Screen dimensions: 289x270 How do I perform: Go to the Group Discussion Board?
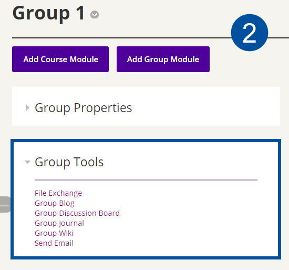coord(77,213)
